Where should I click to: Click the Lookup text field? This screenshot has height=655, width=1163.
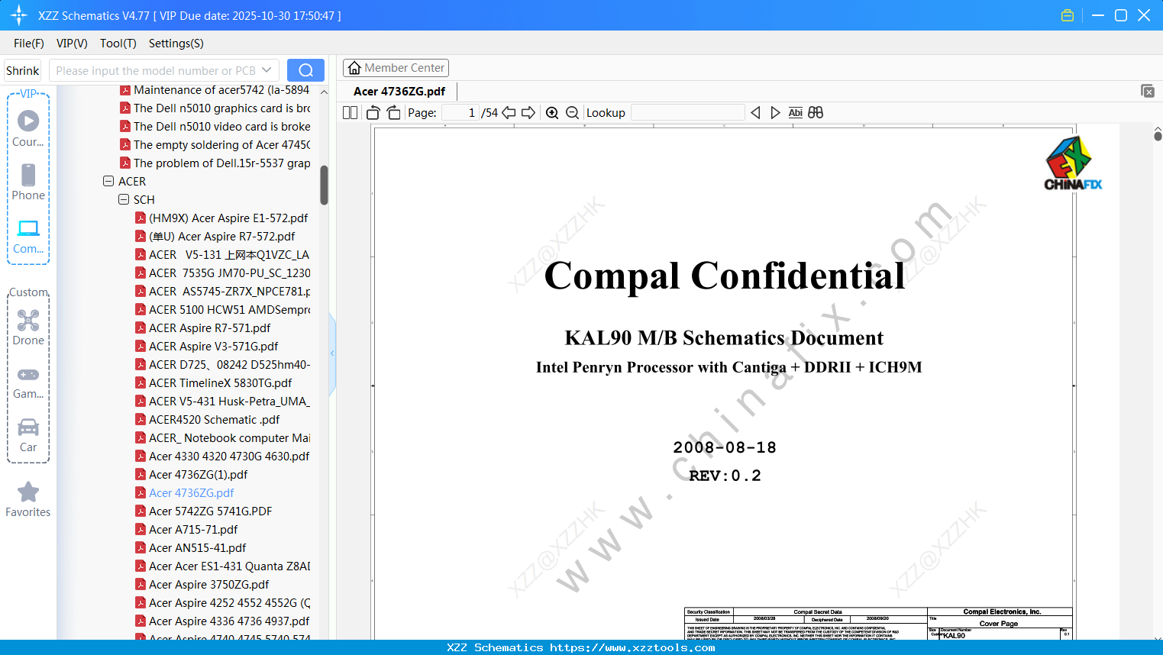click(688, 113)
